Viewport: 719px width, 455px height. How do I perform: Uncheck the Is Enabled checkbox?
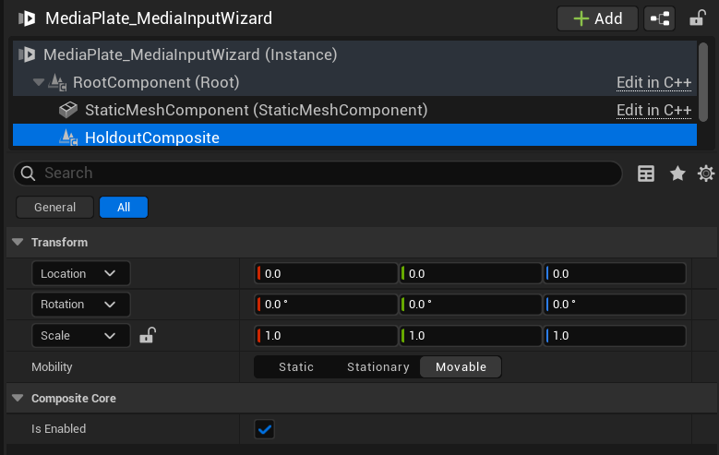[265, 429]
